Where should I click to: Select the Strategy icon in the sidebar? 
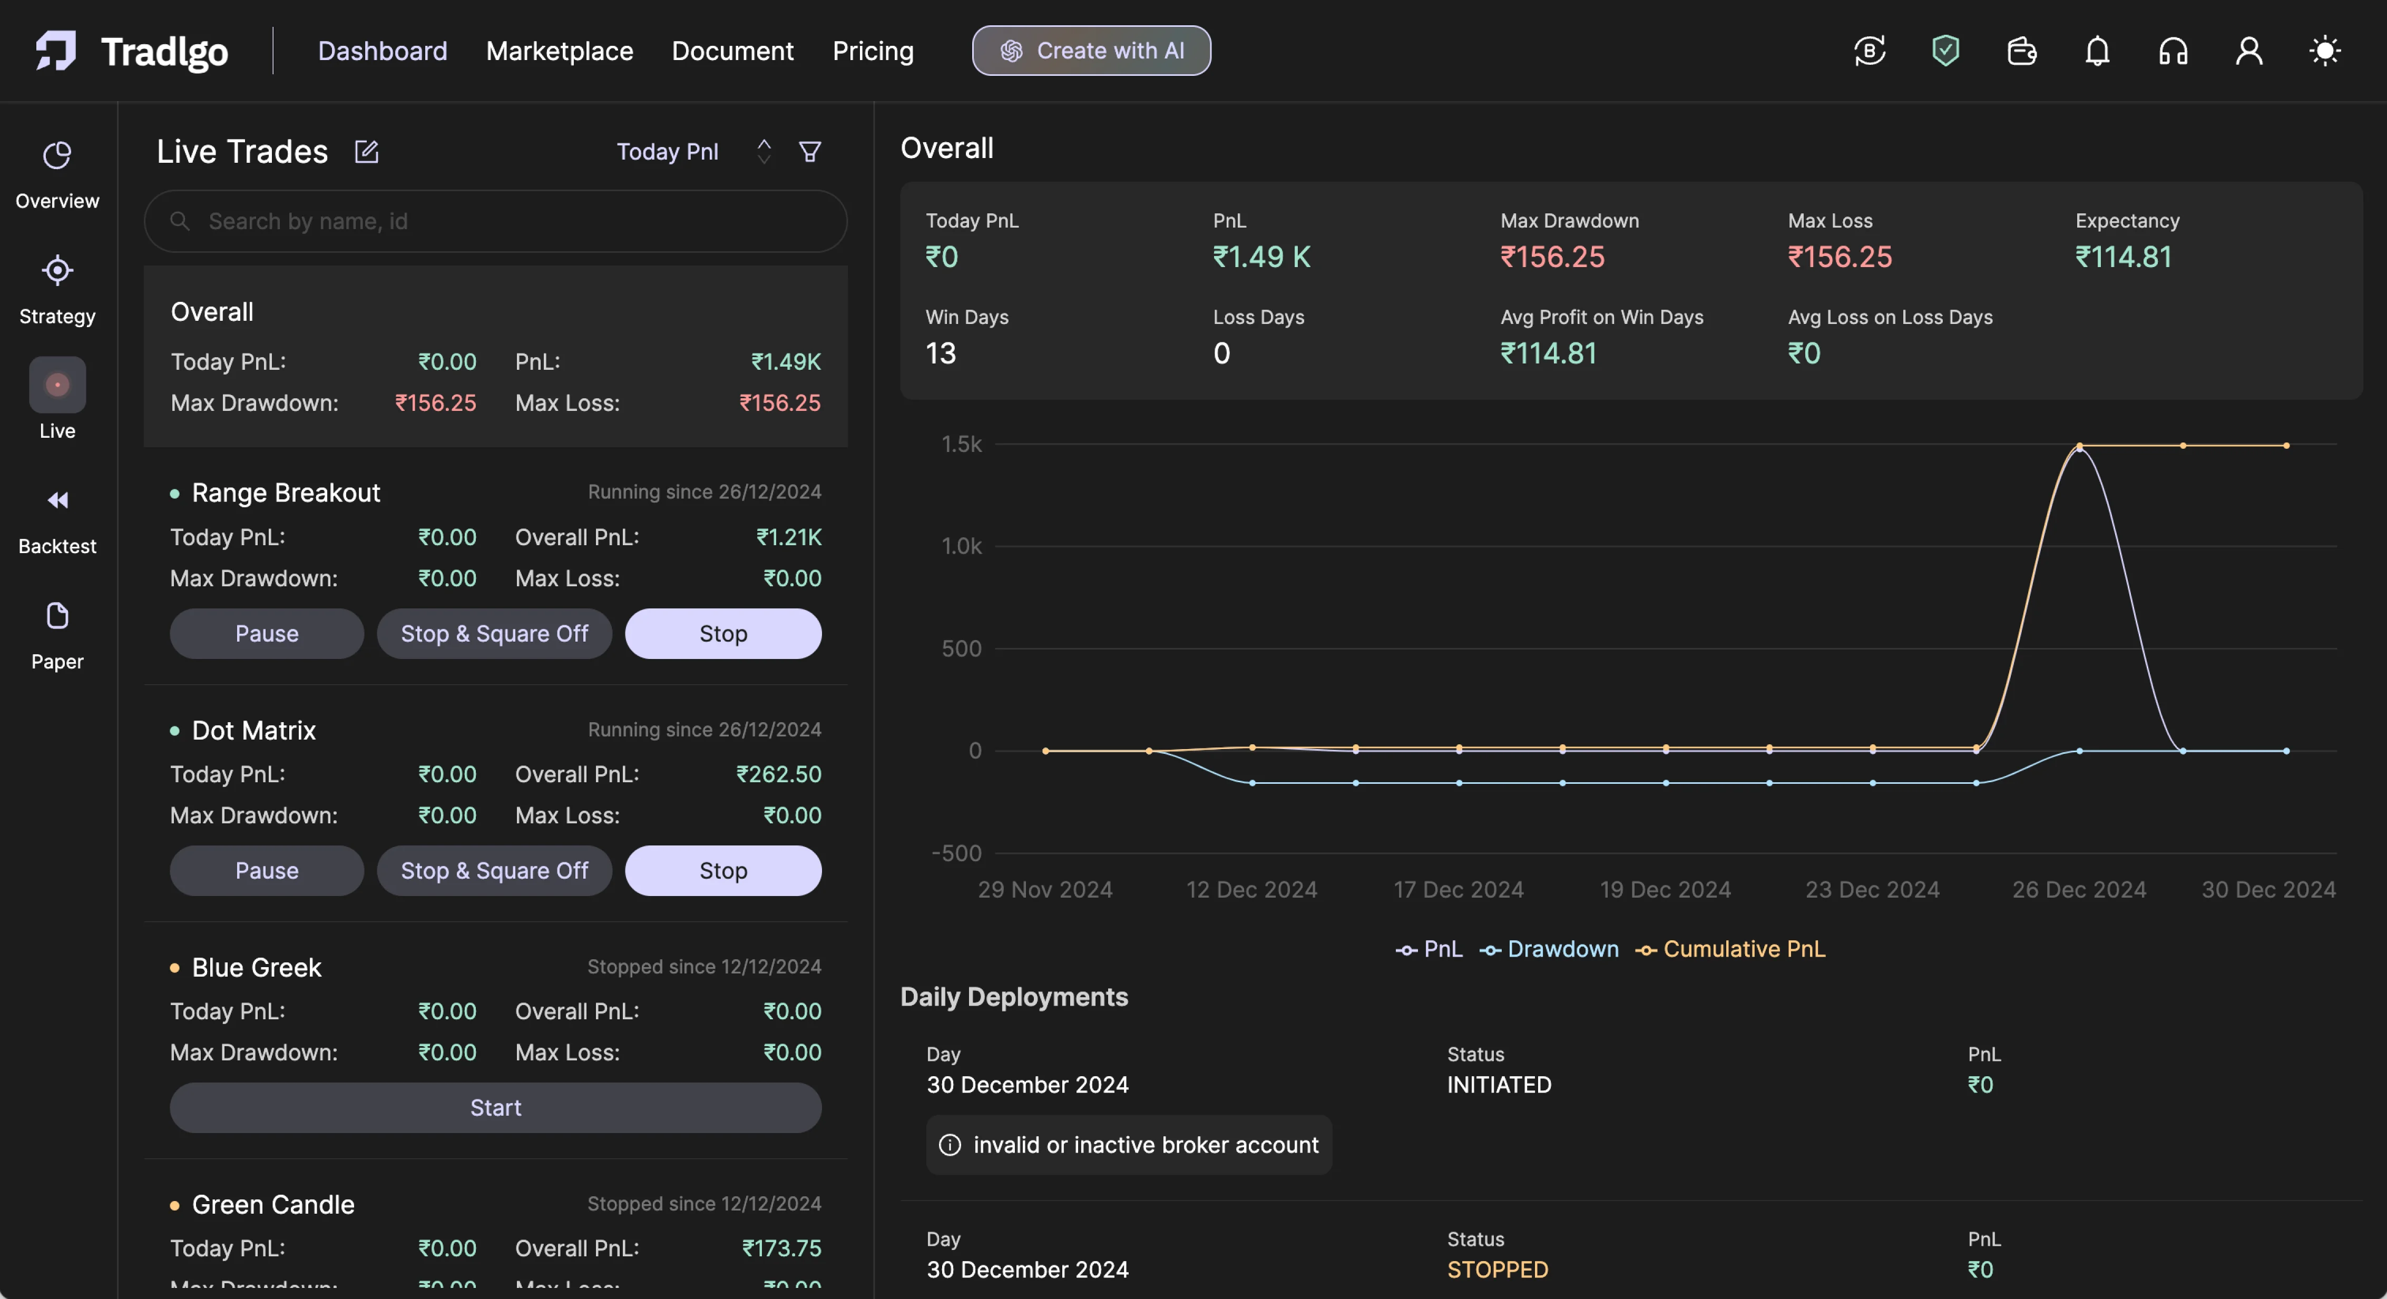click(56, 290)
